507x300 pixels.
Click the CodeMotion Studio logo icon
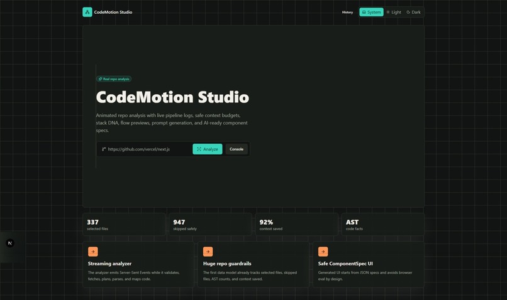click(x=87, y=12)
